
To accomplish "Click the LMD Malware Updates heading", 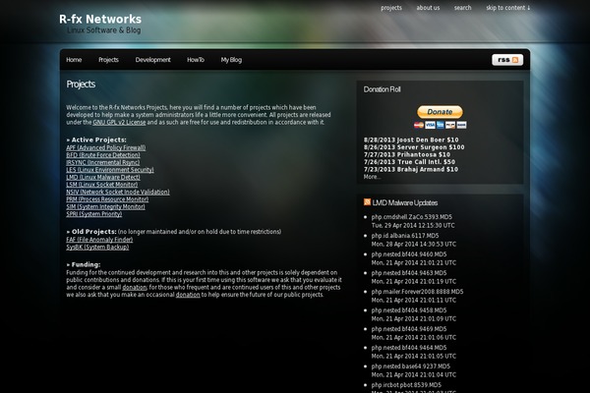I will coord(405,202).
